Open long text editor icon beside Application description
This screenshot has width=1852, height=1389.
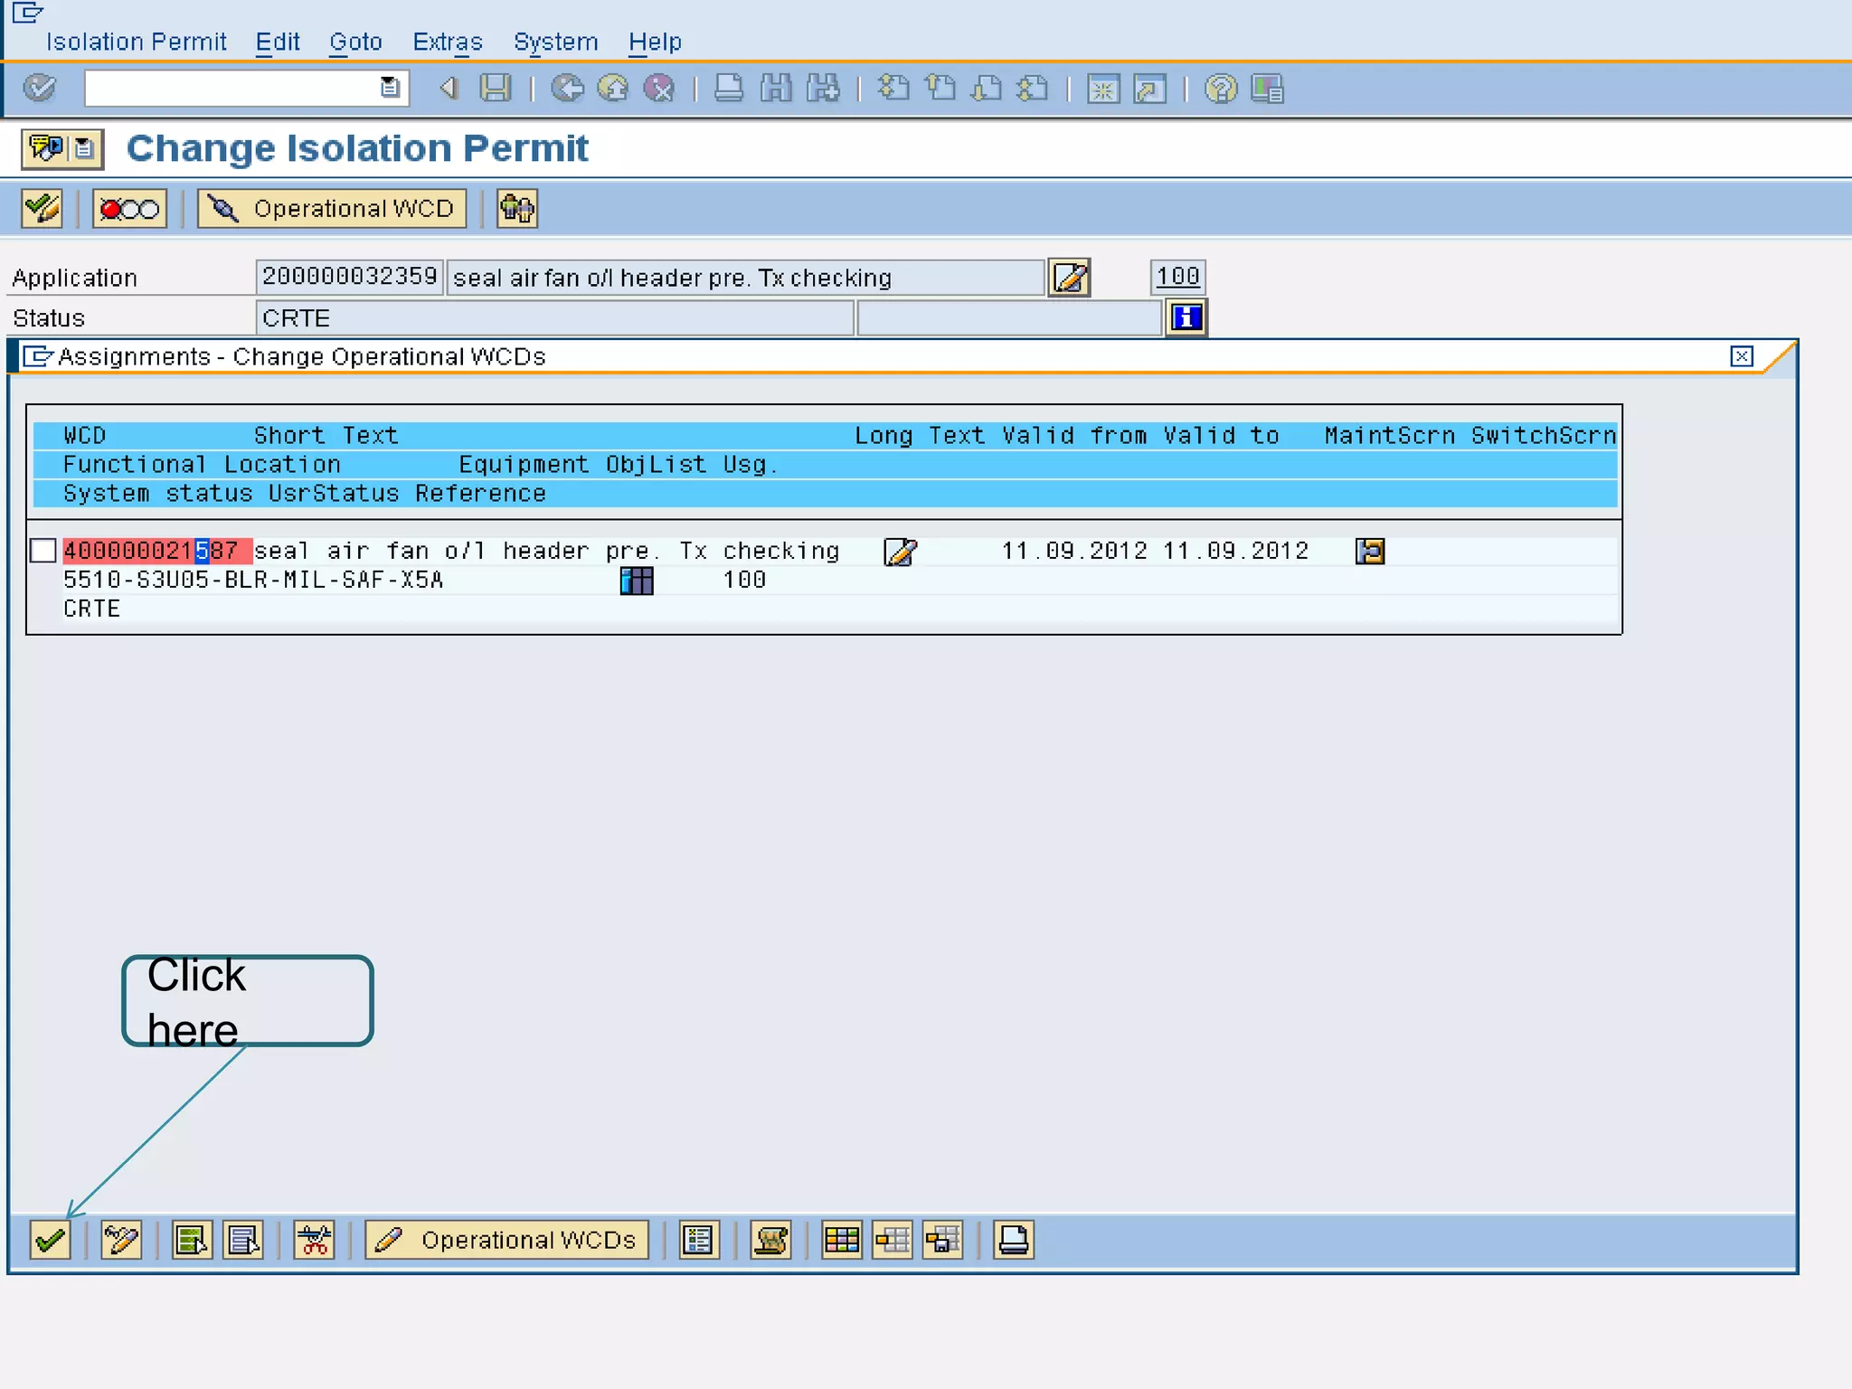pos(1069,278)
